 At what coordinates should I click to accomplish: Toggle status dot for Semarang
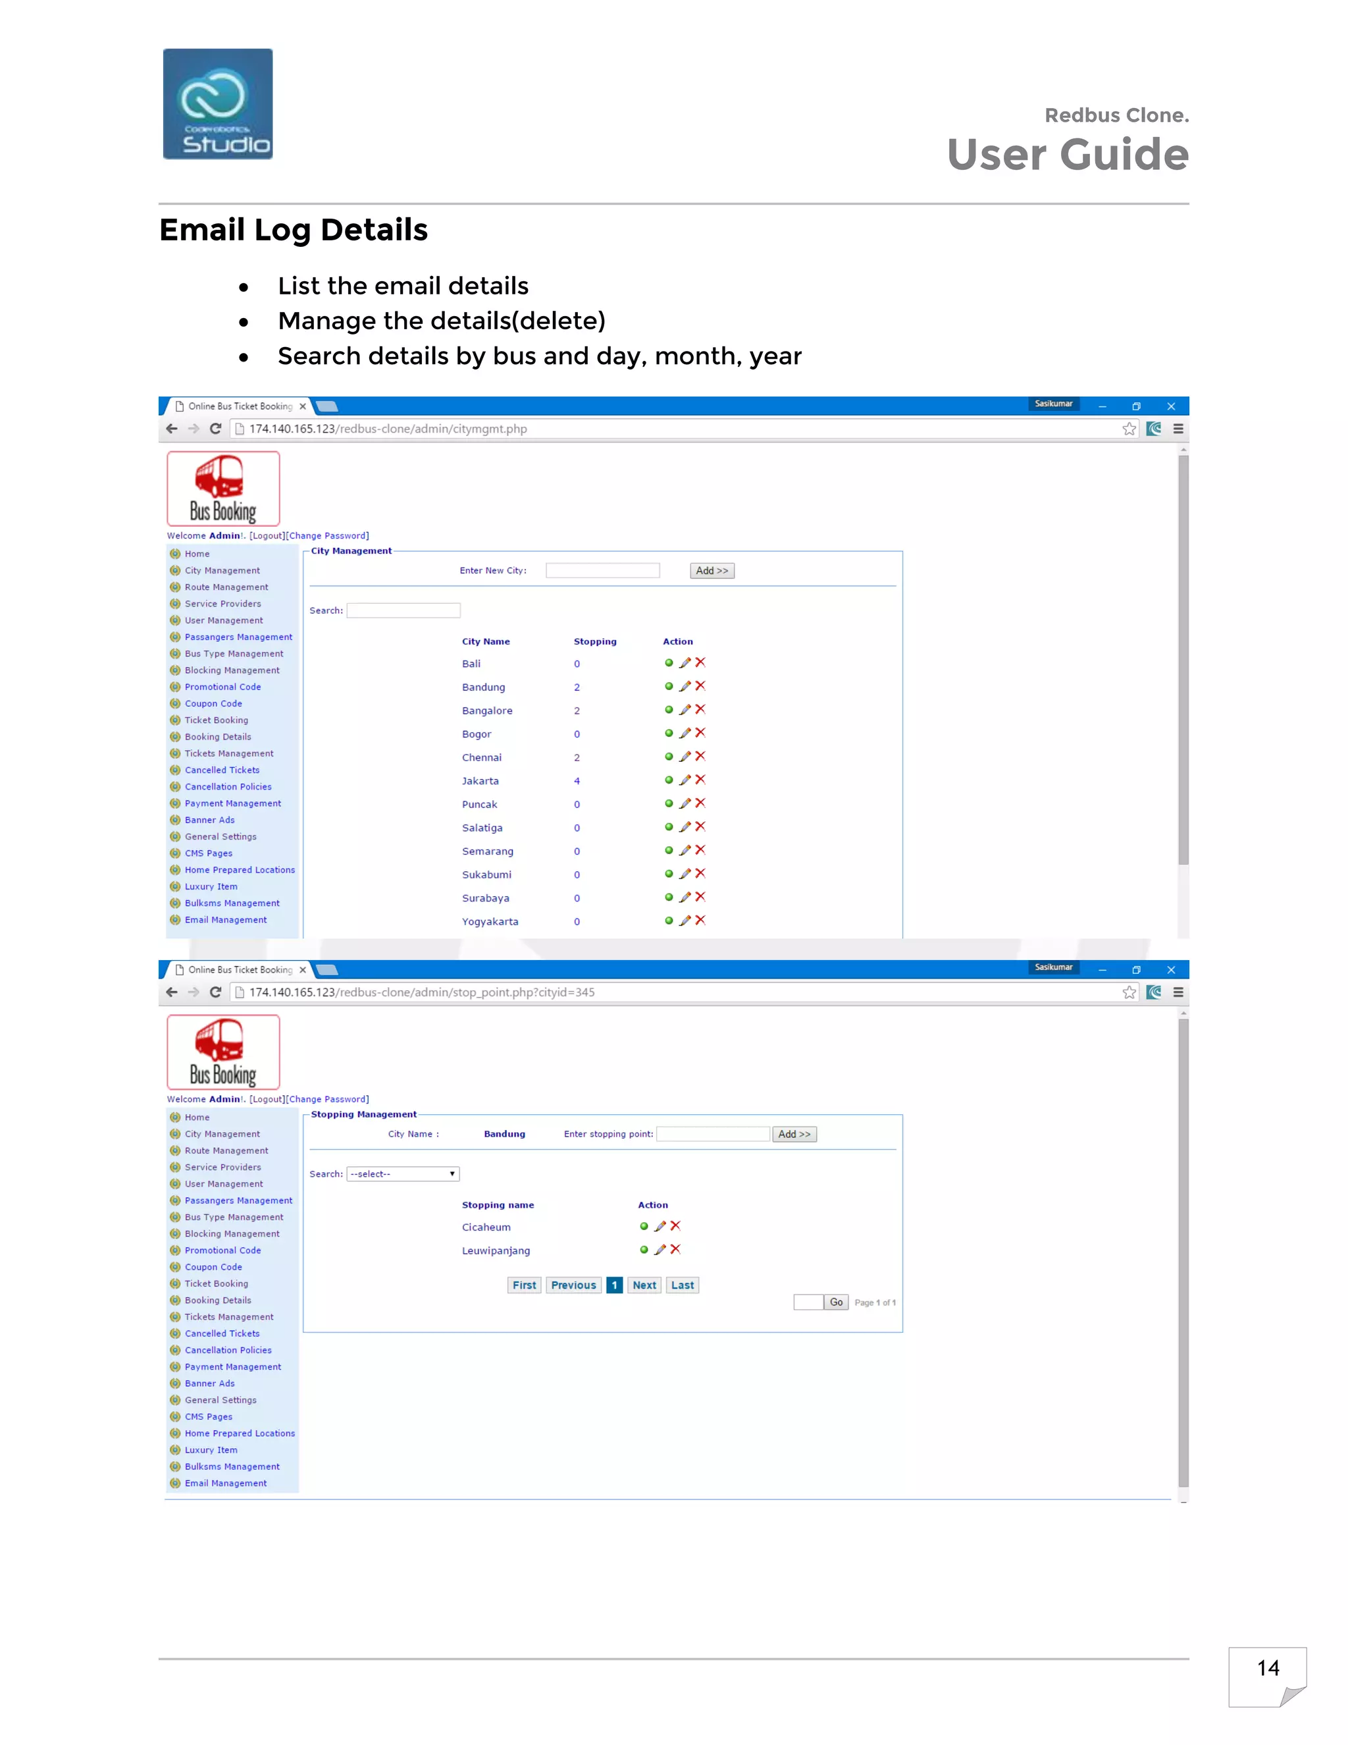669,850
